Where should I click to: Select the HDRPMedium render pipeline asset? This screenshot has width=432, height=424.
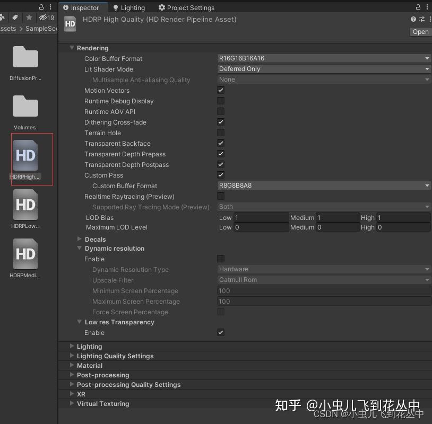(24, 258)
